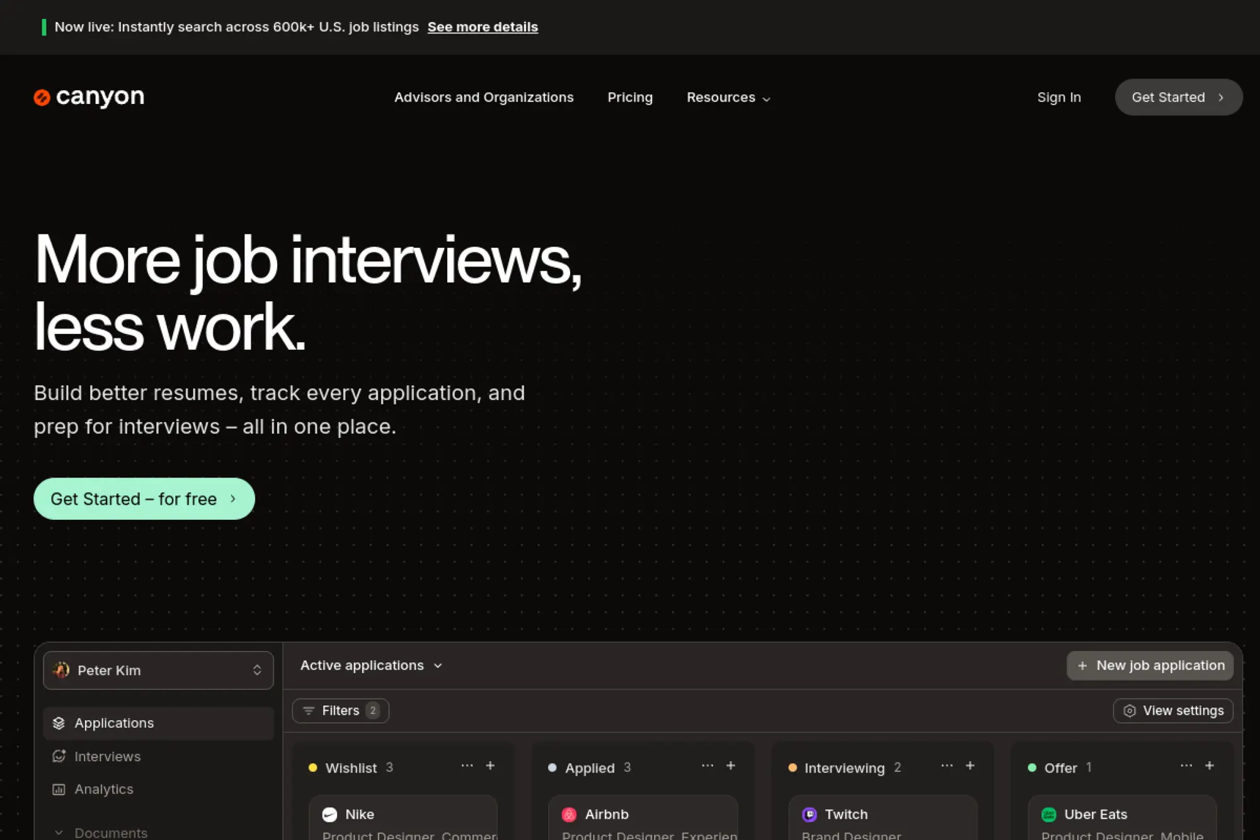Open Analytics in the sidebar
The height and width of the screenshot is (840, 1260).
pos(103,789)
